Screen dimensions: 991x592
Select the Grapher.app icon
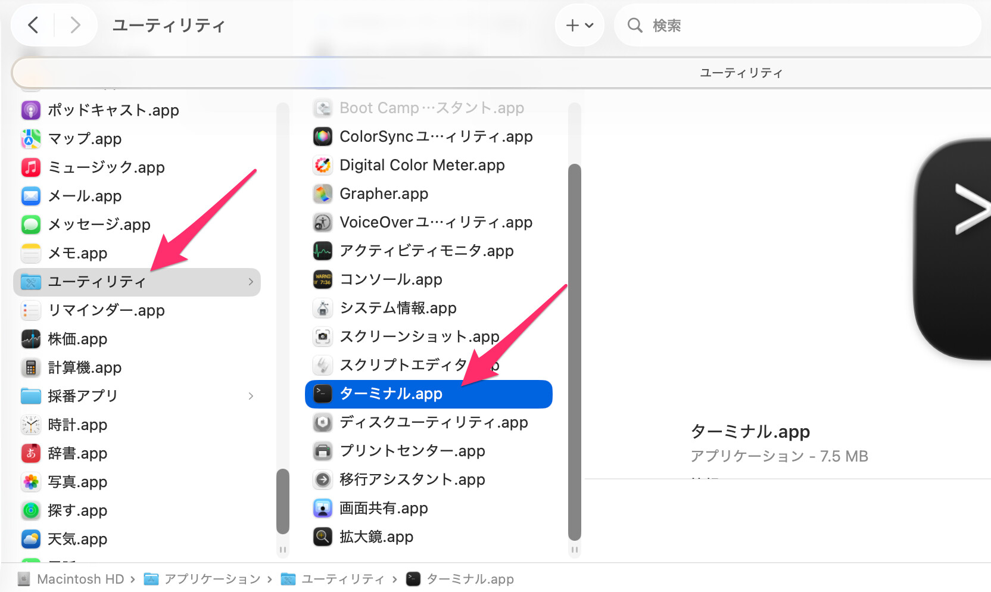click(x=323, y=194)
